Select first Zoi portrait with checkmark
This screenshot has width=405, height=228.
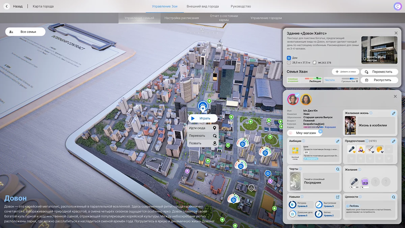pos(293,99)
